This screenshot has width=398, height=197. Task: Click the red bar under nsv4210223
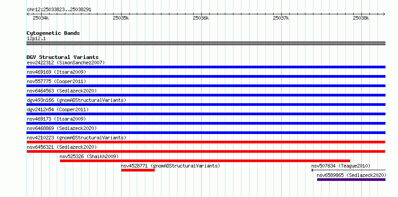[206, 142]
